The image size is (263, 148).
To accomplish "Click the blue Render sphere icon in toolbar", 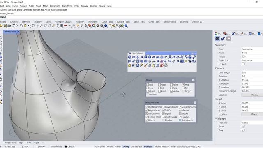I will pos(106,25).
